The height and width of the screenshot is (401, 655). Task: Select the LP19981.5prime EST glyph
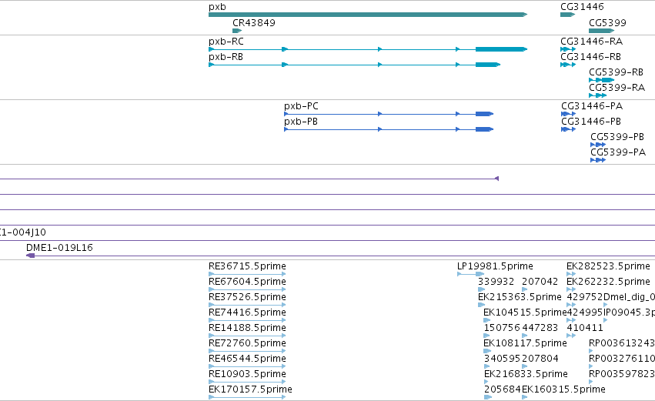(470, 274)
